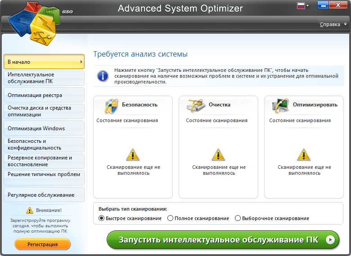The width and height of the screenshot is (351, 256).
Task: Open Очистка диска и средства оптимизации
Action: point(44,111)
